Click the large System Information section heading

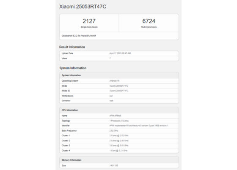[x=73, y=68]
